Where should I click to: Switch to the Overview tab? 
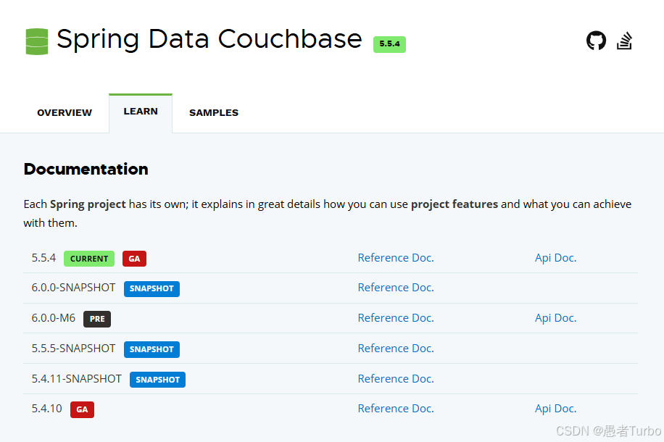click(65, 112)
